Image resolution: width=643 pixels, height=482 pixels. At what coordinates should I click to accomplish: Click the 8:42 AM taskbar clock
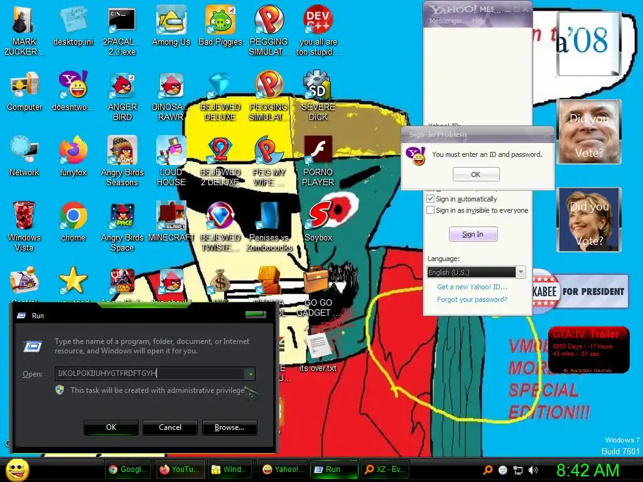point(587,471)
